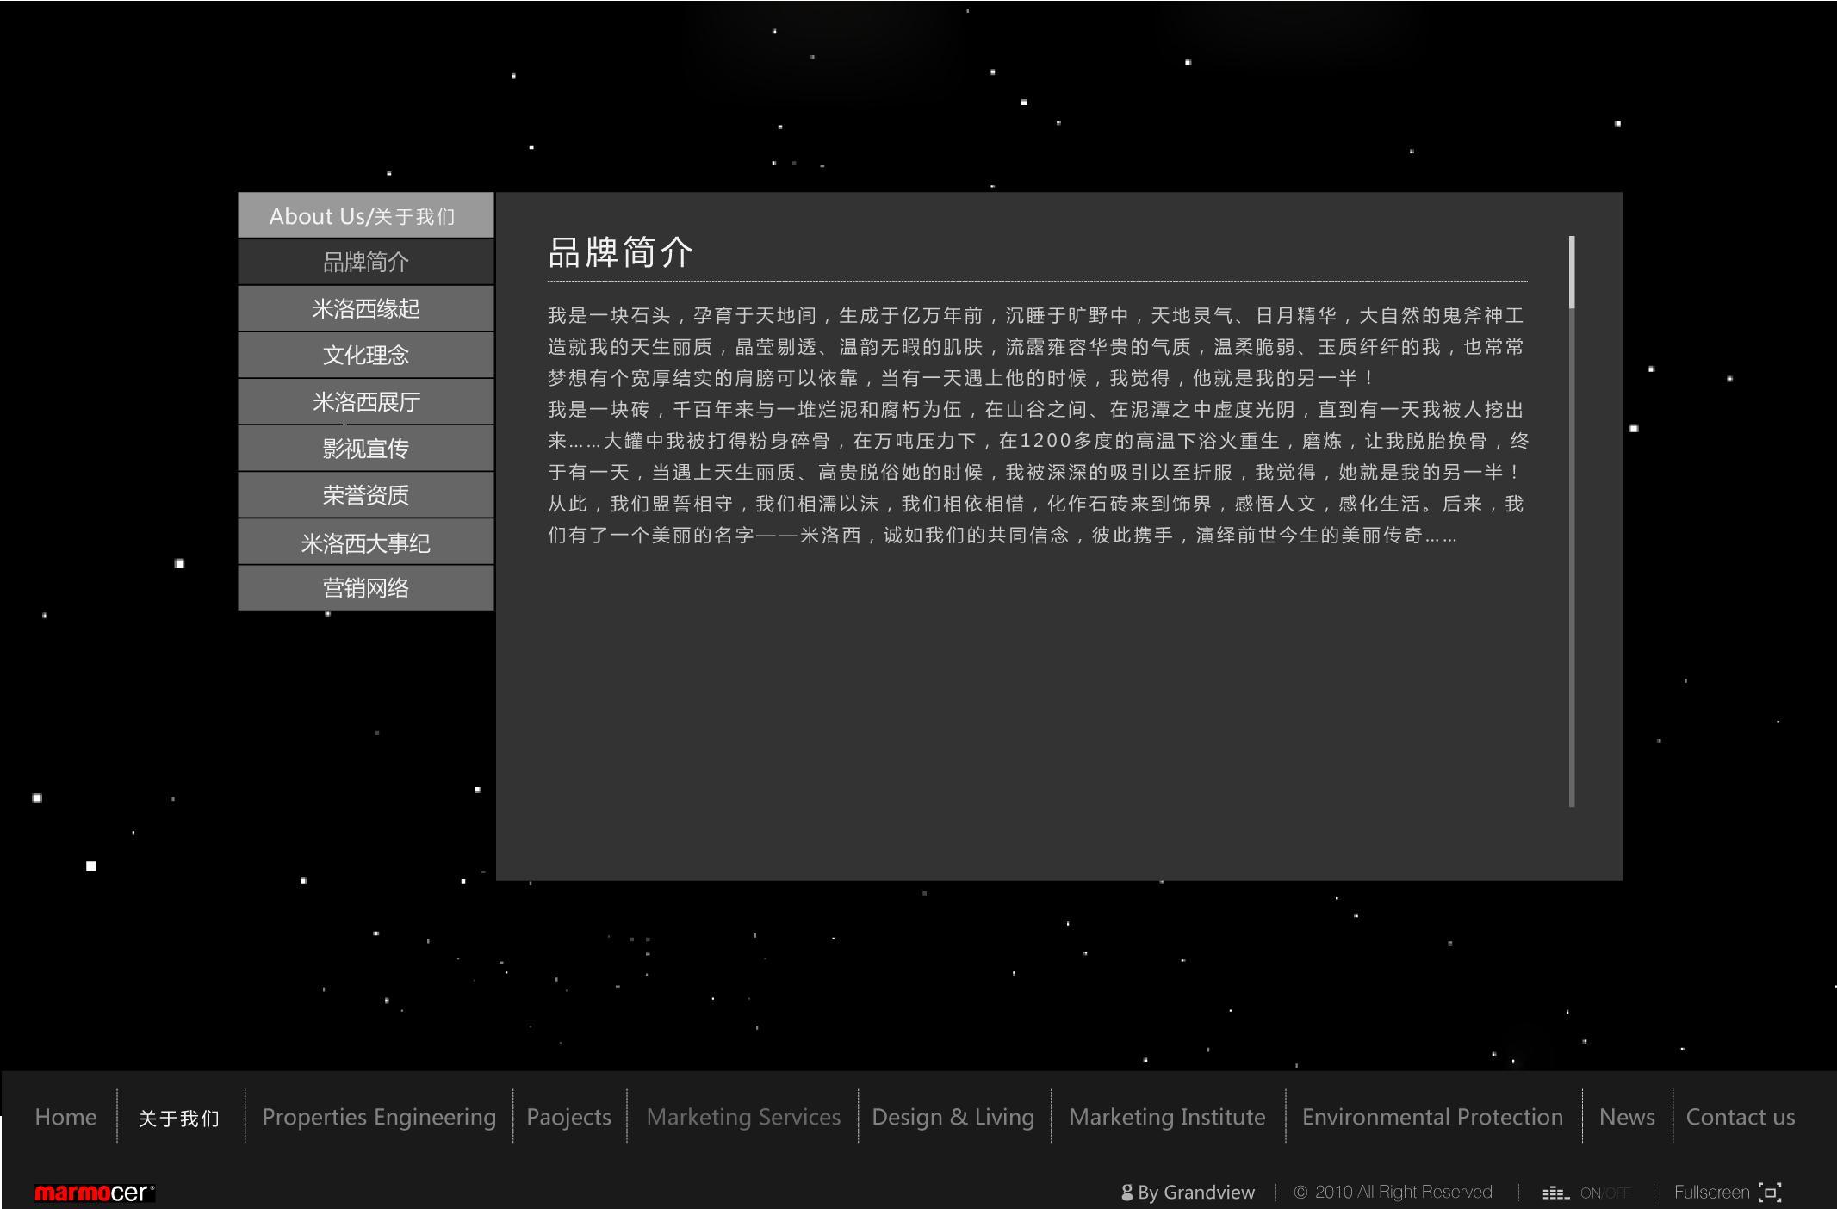Open Properties Engineering page
Screen dimensions: 1837x1209
pyautogui.click(x=379, y=1117)
